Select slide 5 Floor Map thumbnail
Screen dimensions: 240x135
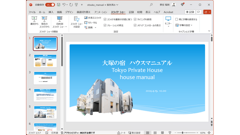coord(45,112)
